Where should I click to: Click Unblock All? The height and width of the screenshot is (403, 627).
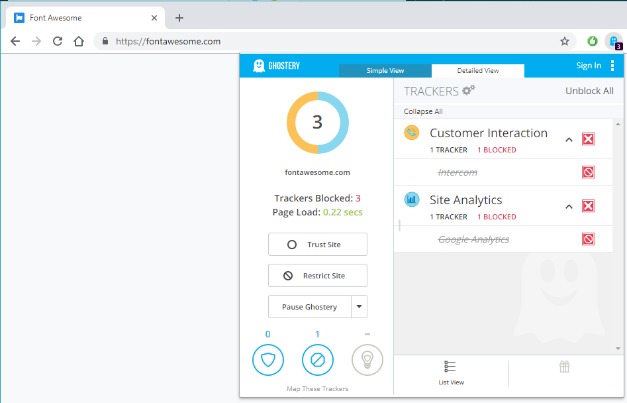click(589, 91)
